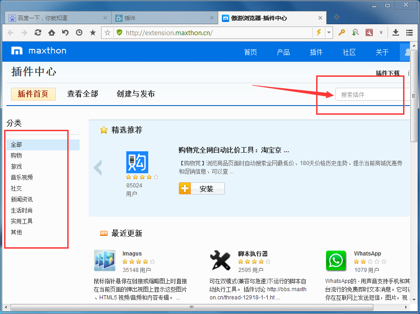Select the 全部 category
Viewport: 420px width, 314px height.
[x=43, y=145]
